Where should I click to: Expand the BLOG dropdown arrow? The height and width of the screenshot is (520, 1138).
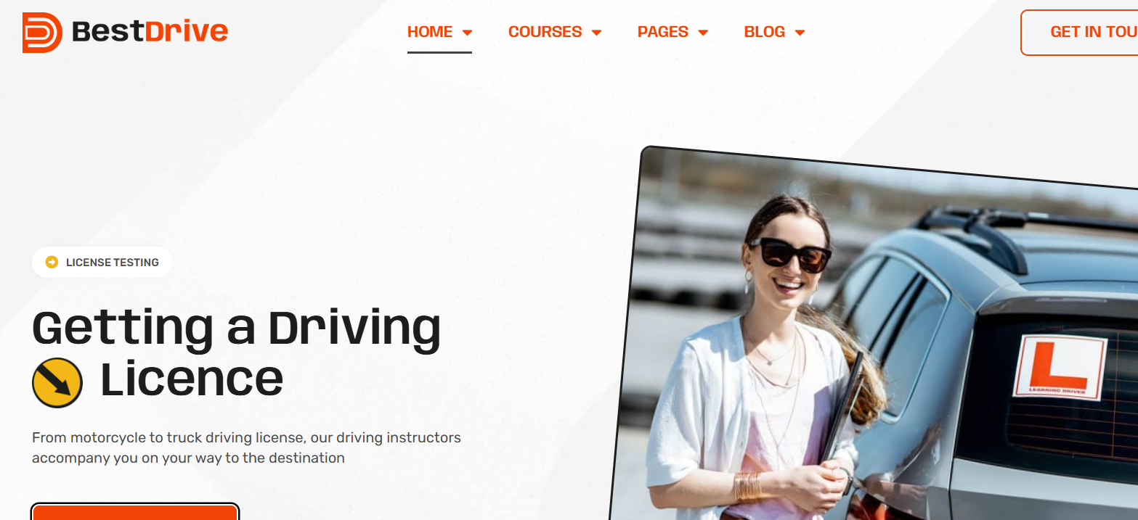800,33
